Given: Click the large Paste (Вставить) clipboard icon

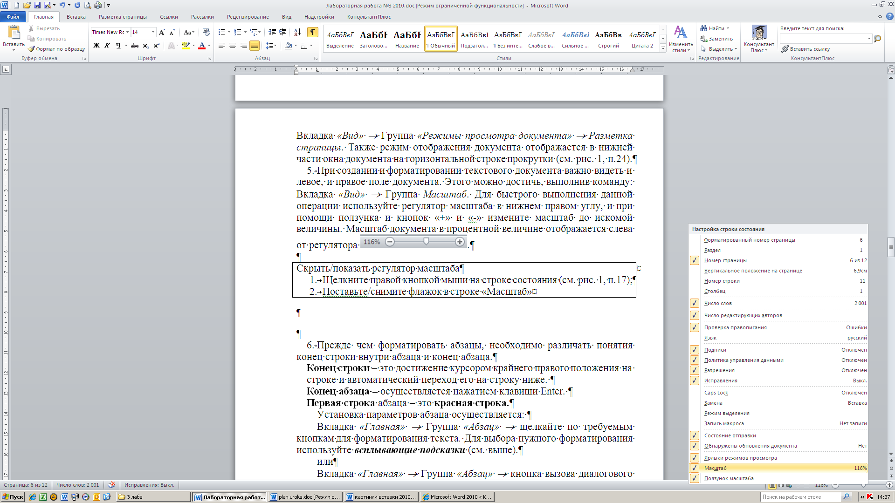Looking at the screenshot, I should (14, 33).
